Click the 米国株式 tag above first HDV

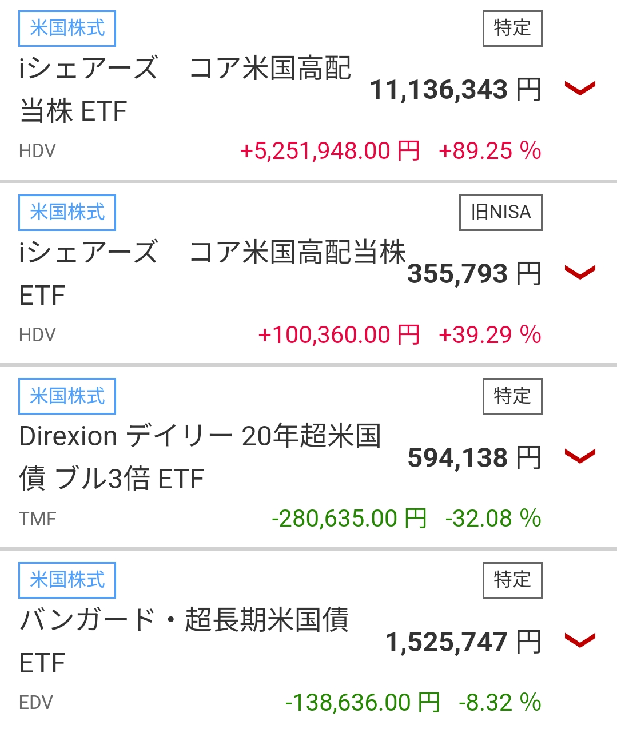coord(67,29)
